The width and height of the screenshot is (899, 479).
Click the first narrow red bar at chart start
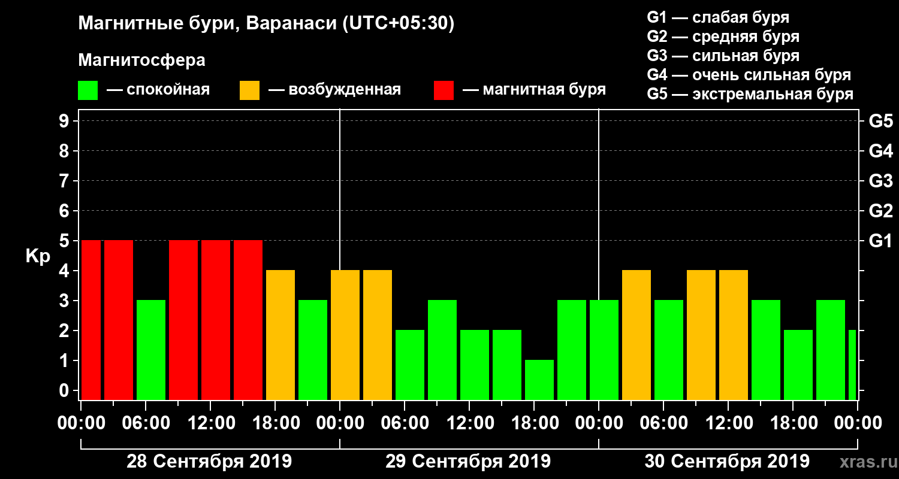coord(90,320)
